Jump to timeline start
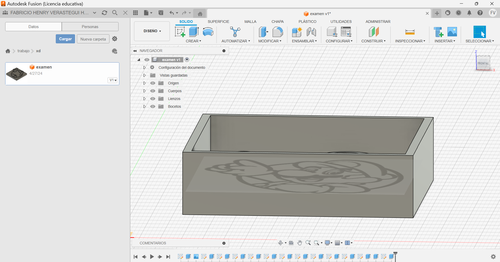 (x=135, y=257)
